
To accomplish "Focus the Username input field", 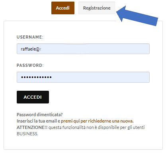I will (83, 49).
